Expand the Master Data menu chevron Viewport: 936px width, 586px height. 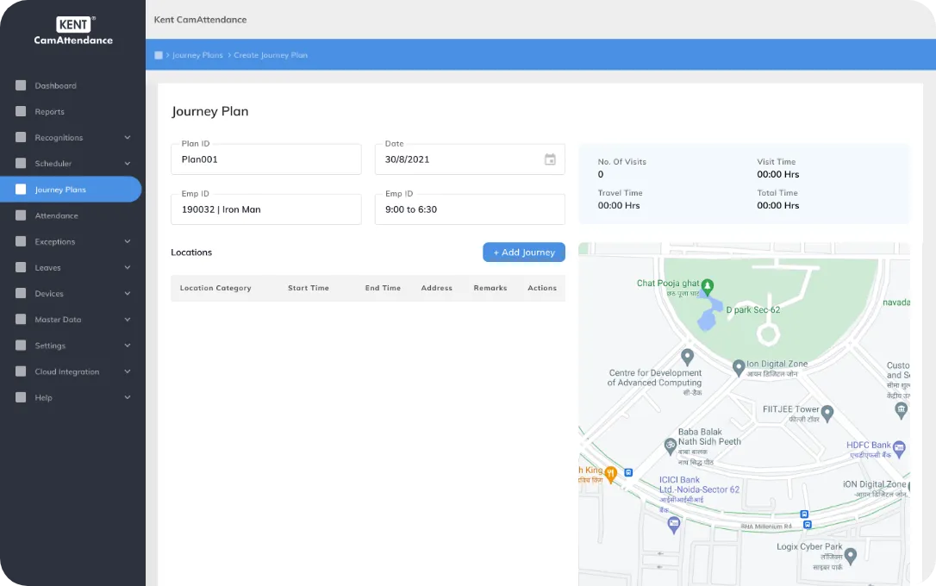tap(128, 319)
